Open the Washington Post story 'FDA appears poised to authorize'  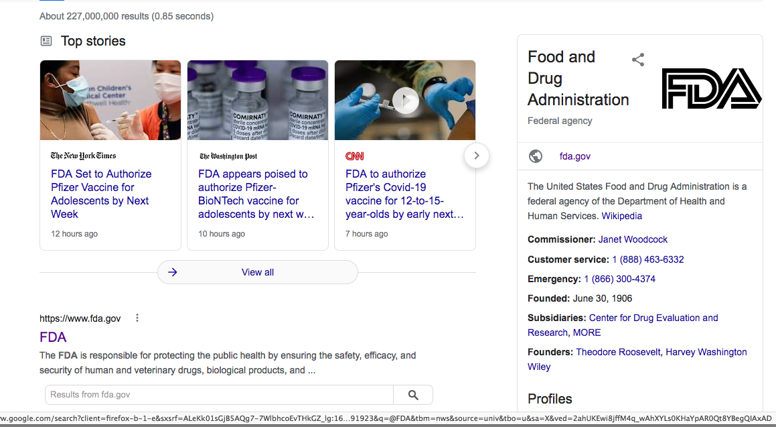[x=256, y=194]
